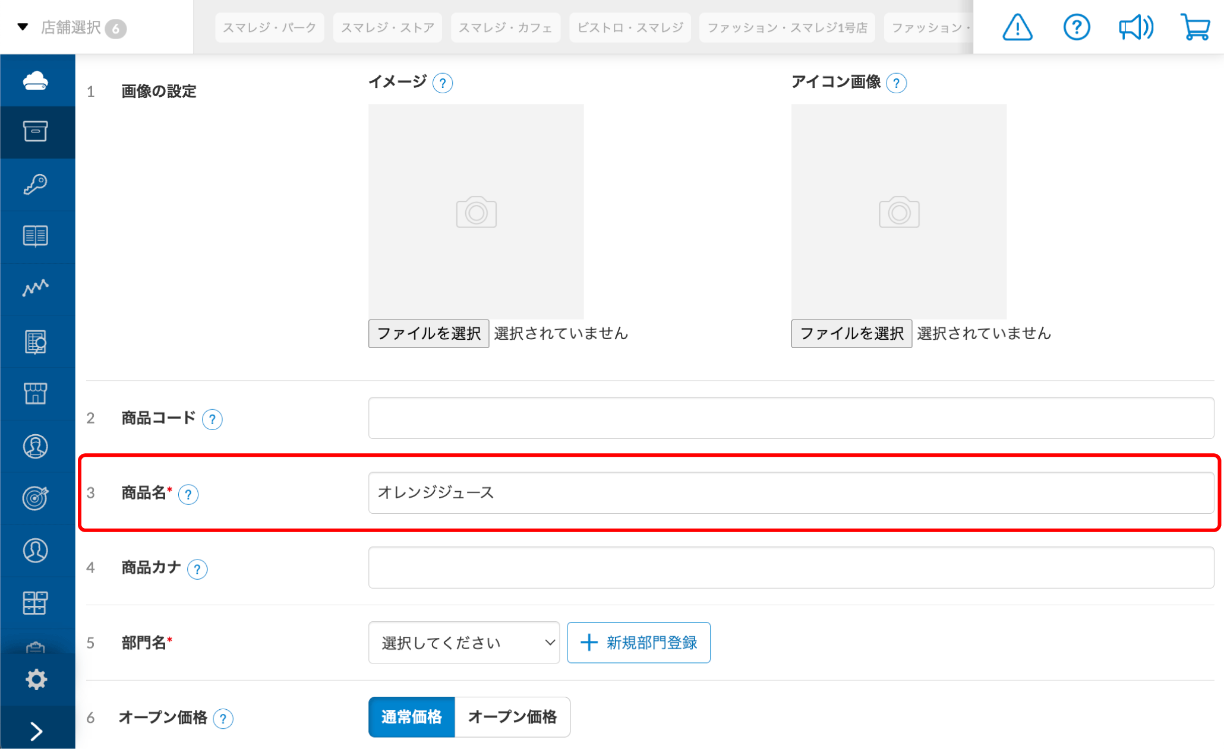Image resolution: width=1224 pixels, height=749 pixels.
Task: Select the product box icon in sidebar
Action: click(x=37, y=132)
